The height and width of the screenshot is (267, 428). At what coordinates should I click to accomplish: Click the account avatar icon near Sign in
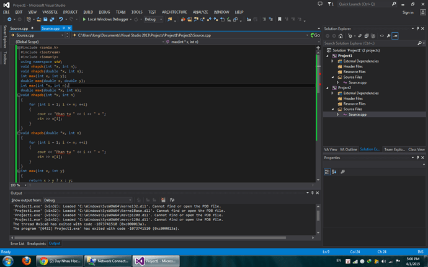pyautogui.click(x=423, y=12)
